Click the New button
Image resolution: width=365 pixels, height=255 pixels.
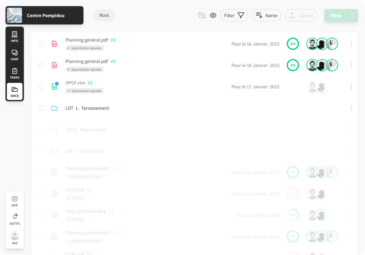coord(335,15)
